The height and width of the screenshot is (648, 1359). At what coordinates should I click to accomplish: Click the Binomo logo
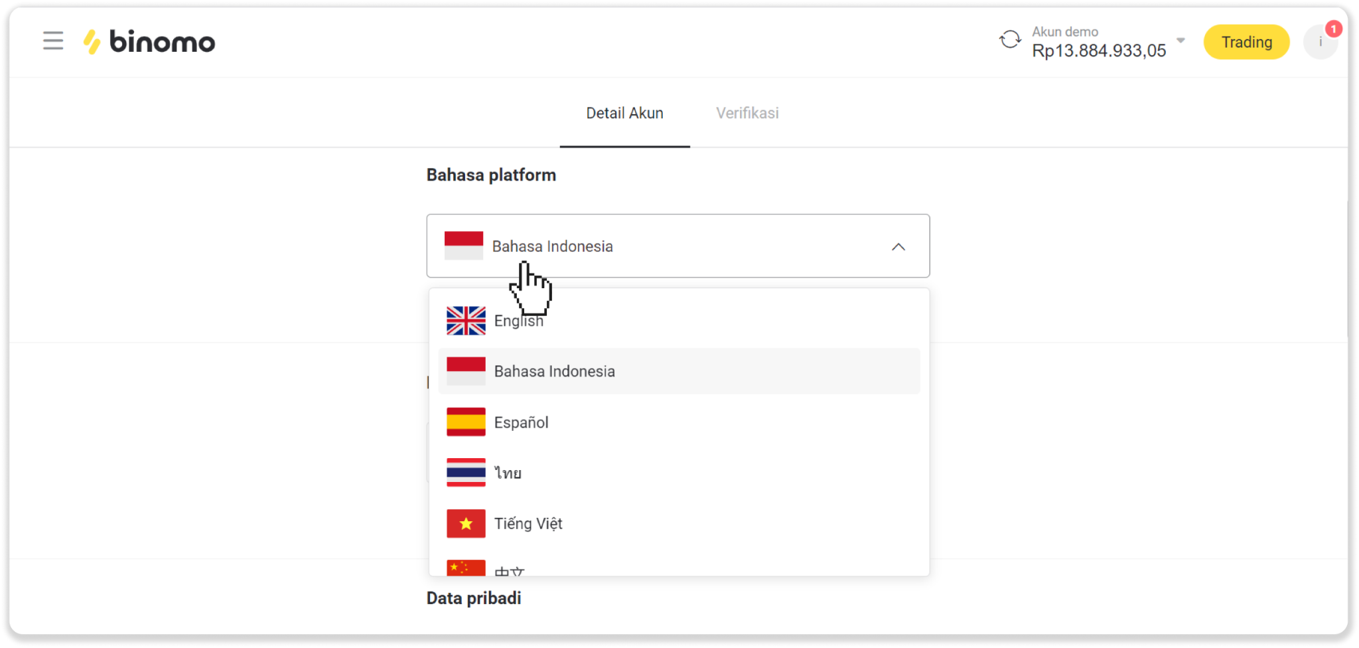(149, 42)
